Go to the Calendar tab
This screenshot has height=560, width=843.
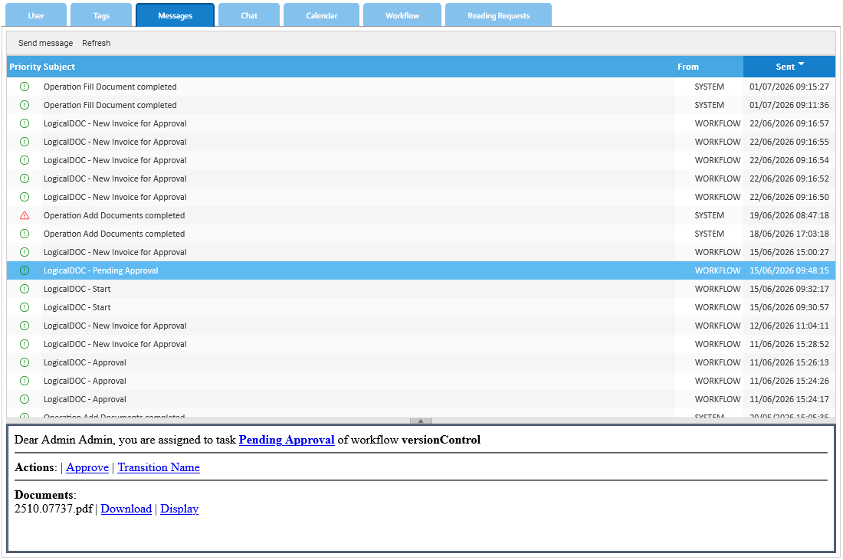[x=322, y=15]
